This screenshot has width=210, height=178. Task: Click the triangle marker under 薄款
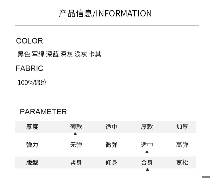(75, 134)
